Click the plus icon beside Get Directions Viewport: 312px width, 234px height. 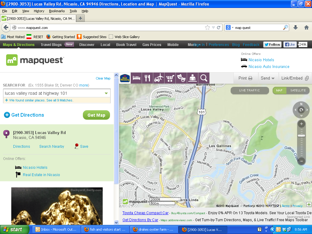[7, 115]
